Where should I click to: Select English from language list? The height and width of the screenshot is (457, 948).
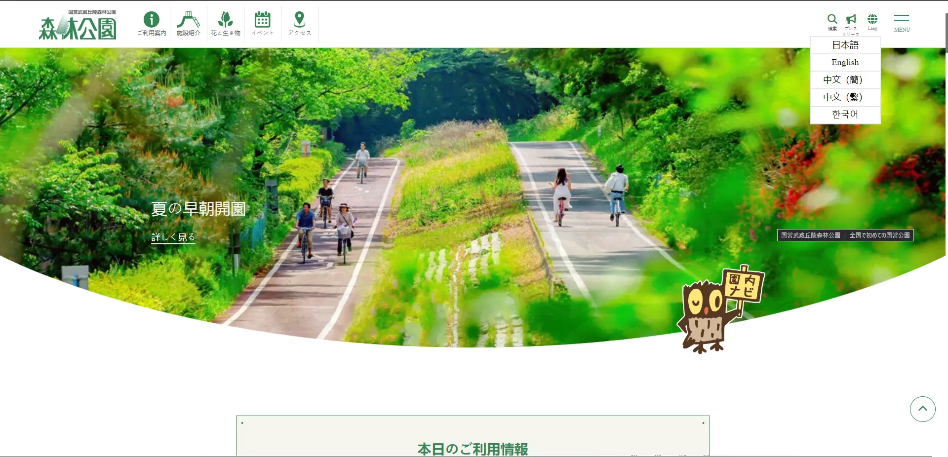[x=845, y=62]
